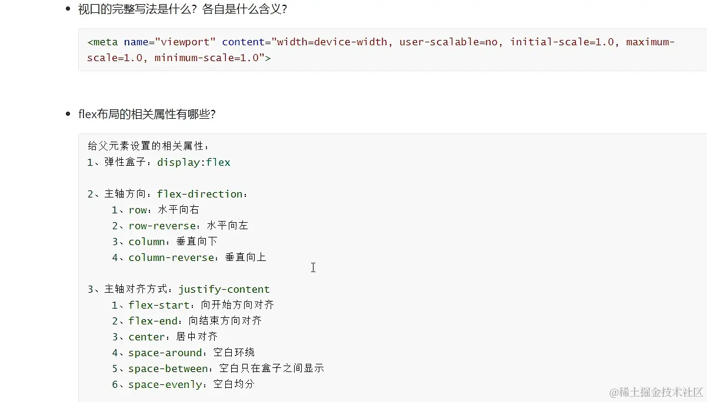This screenshot has width=707, height=402.
Task: Click "initial-scale=1.0" in the code block
Action: (562, 42)
